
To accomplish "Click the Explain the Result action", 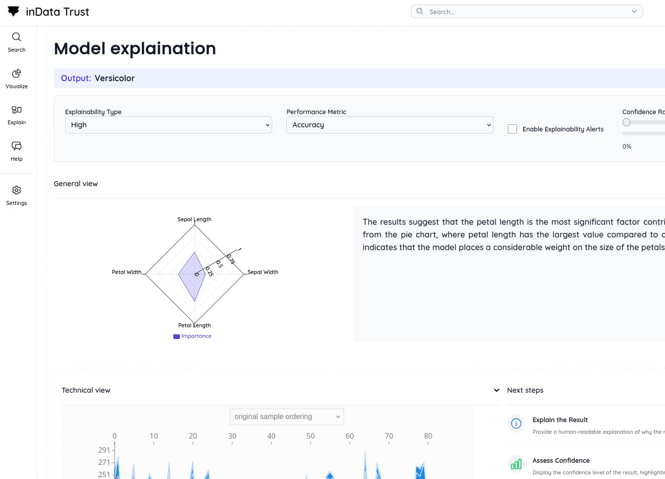I will (x=560, y=420).
